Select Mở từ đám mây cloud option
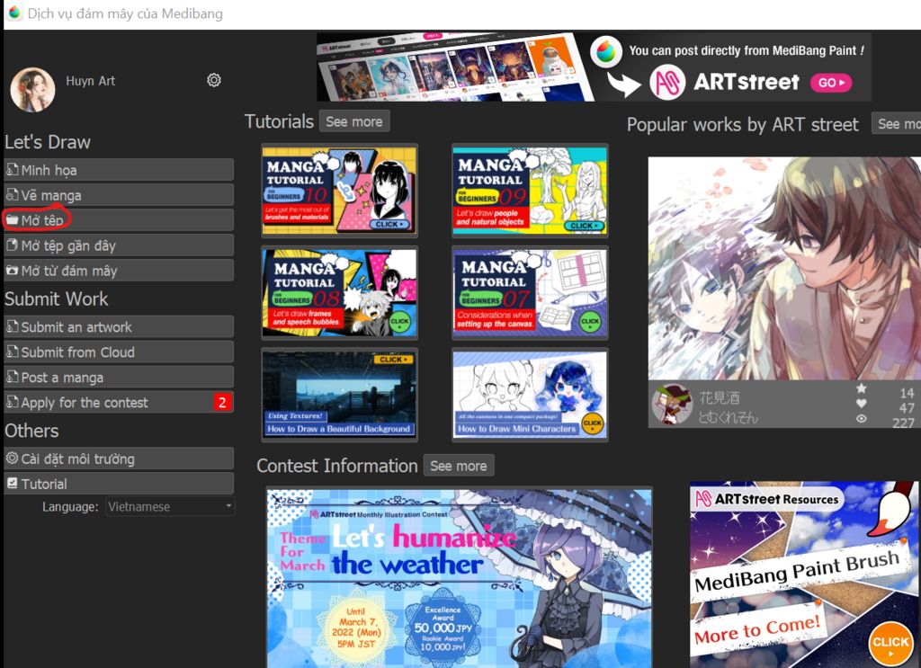Screen dimensions: 921x668 119,271
